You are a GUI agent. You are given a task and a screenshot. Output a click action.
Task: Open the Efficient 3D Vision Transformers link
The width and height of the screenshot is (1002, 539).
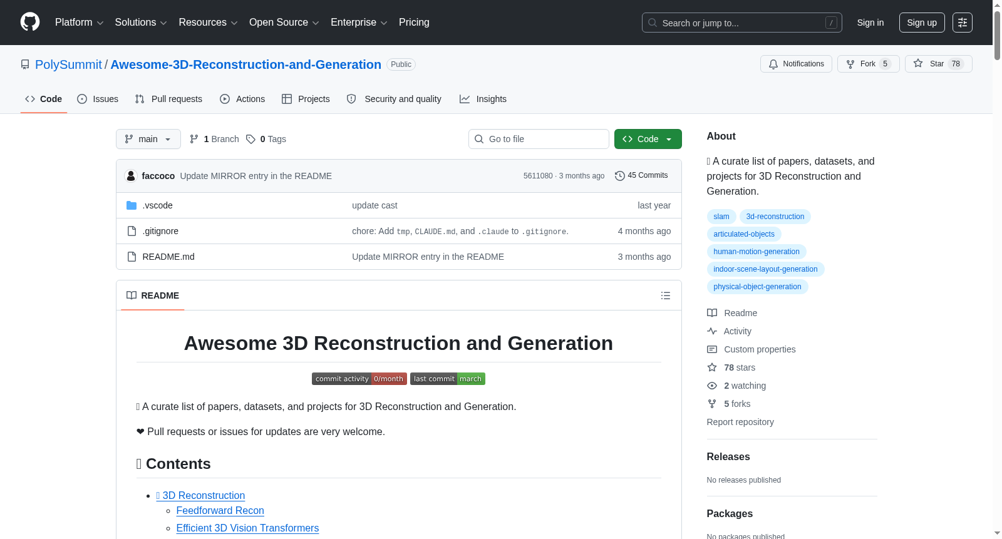247,528
